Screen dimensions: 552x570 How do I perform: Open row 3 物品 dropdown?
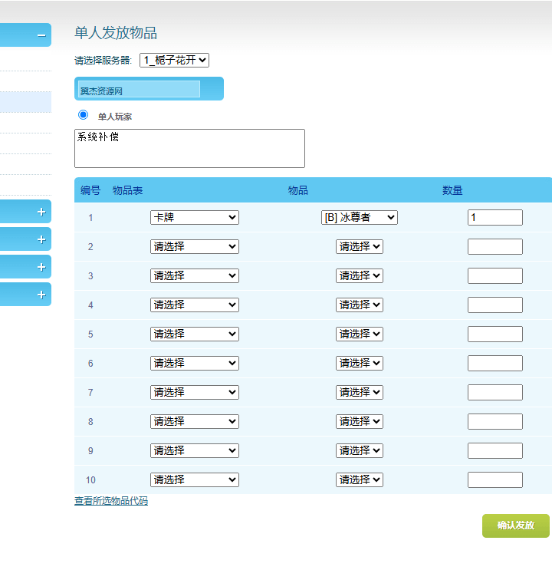[360, 275]
